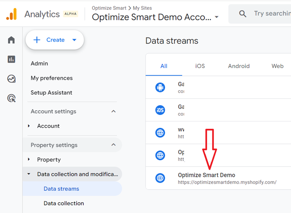291x213 pixels.
Task: Open the Admin menu item
Action: (39, 63)
